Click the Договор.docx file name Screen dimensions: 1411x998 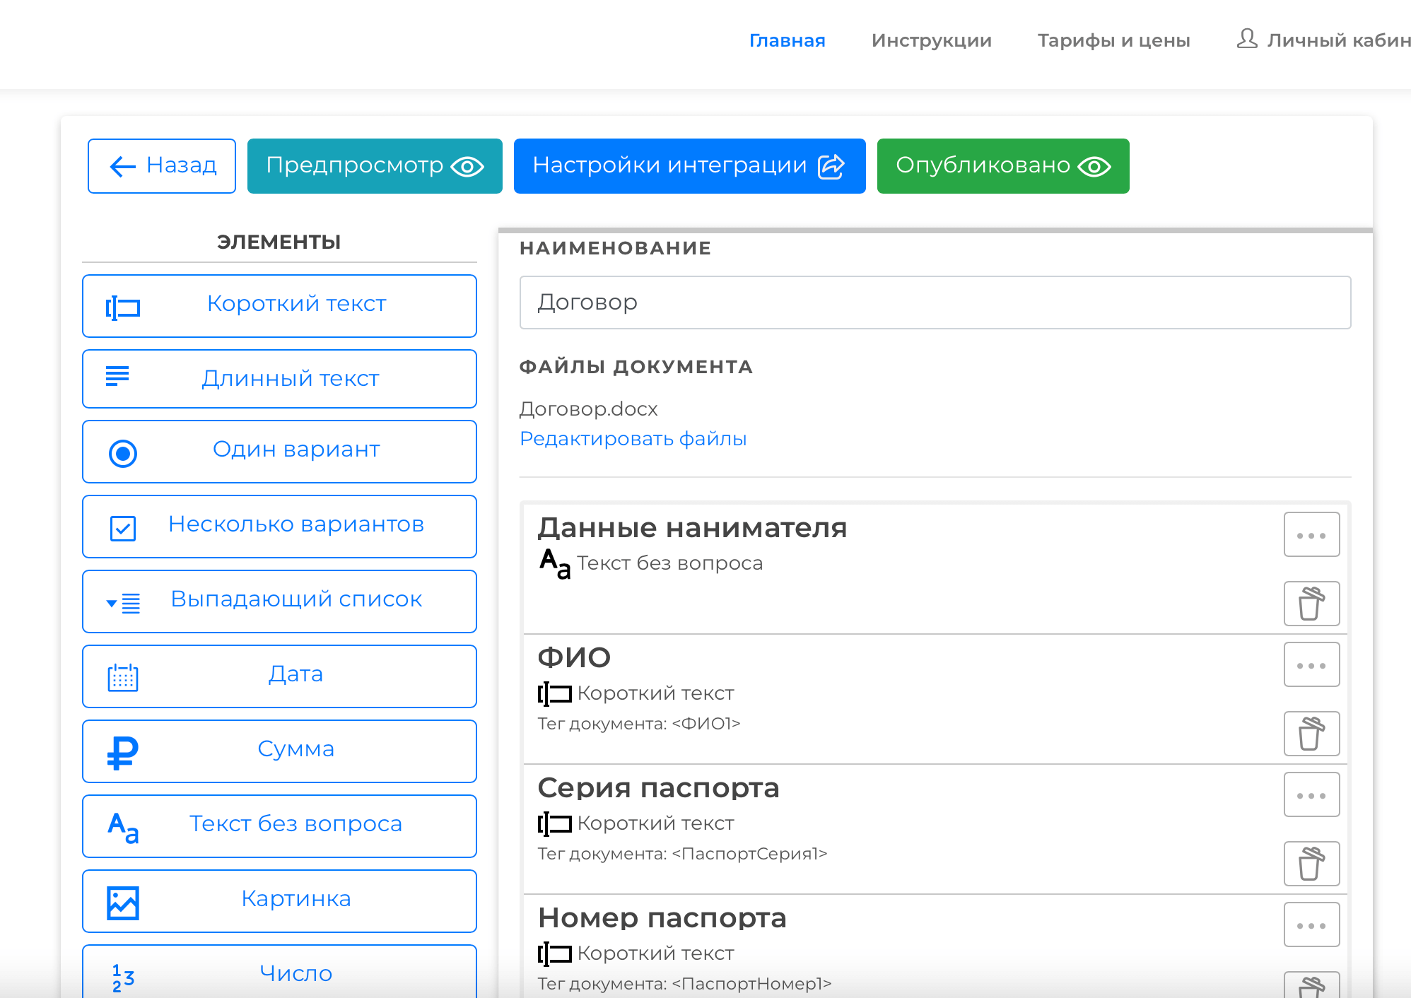coord(589,409)
